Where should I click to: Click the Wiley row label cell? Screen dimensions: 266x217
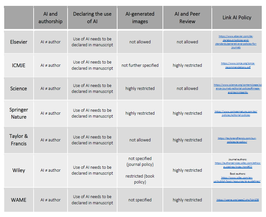[x=19, y=170]
